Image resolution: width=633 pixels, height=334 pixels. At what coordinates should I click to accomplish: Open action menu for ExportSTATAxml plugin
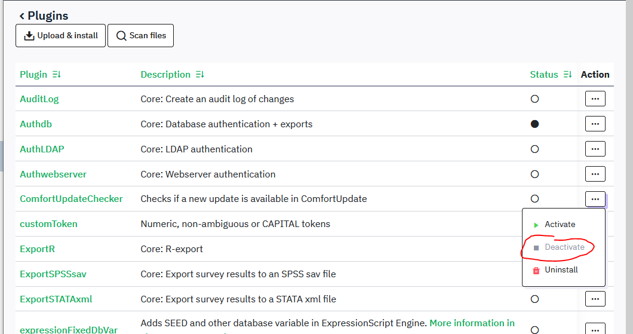[595, 299]
